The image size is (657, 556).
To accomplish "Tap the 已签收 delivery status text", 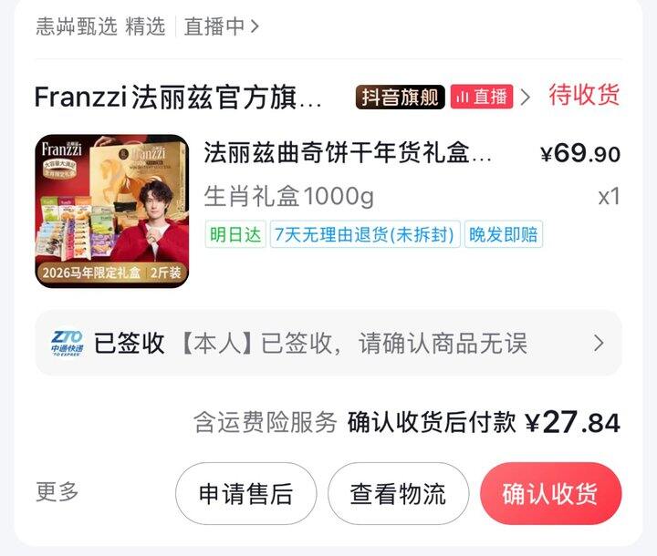I will (129, 344).
